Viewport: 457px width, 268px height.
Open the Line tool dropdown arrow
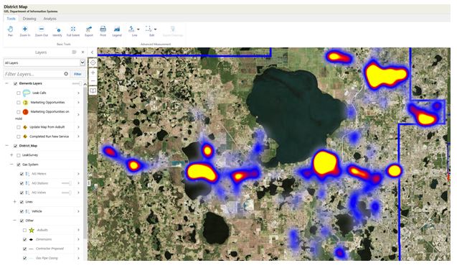click(x=138, y=29)
